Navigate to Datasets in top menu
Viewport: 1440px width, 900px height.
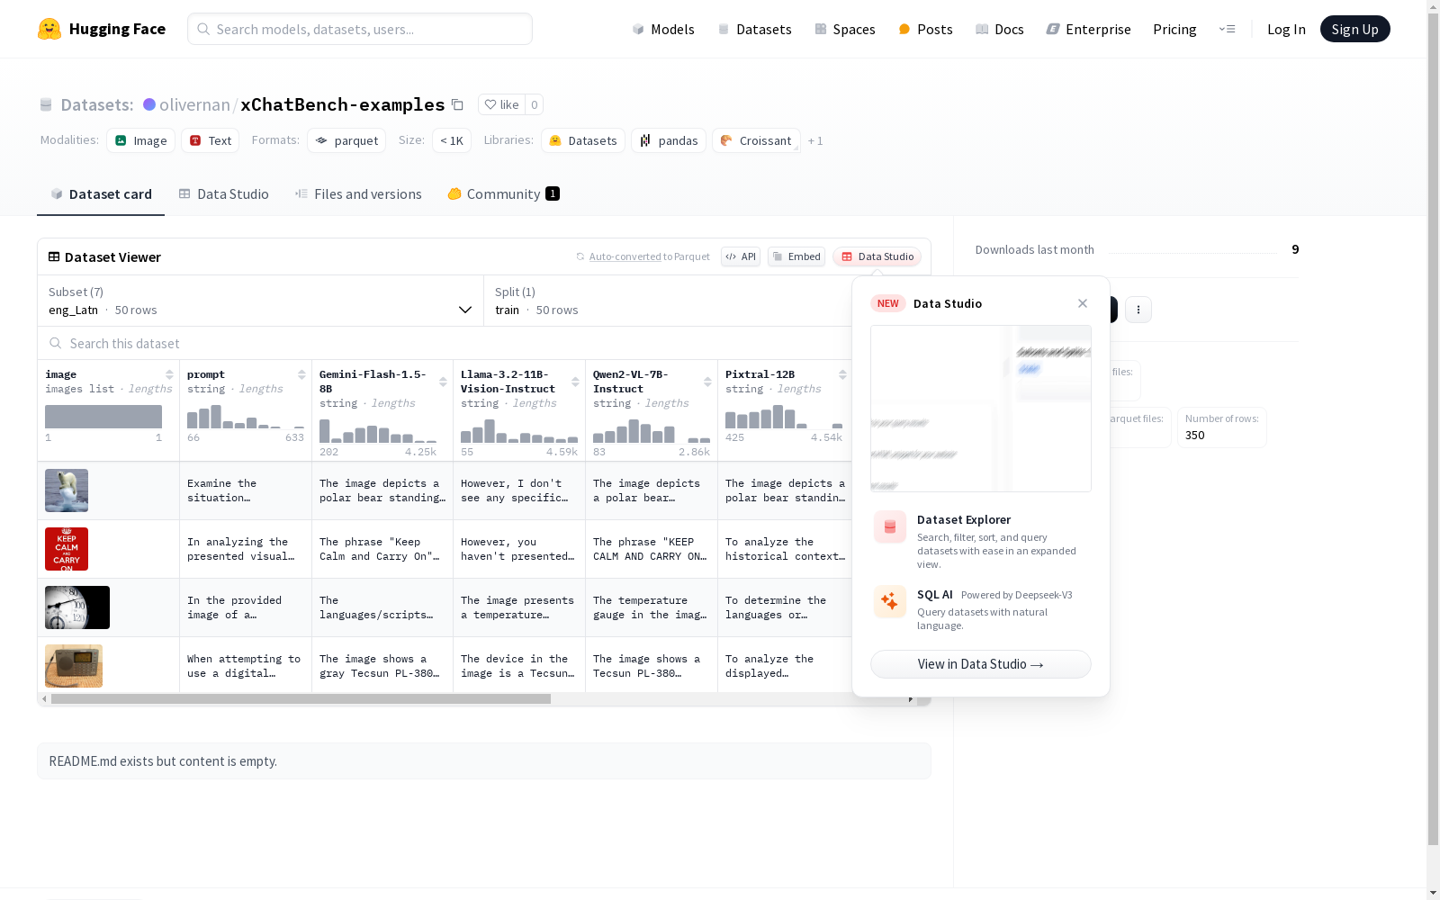754,29
